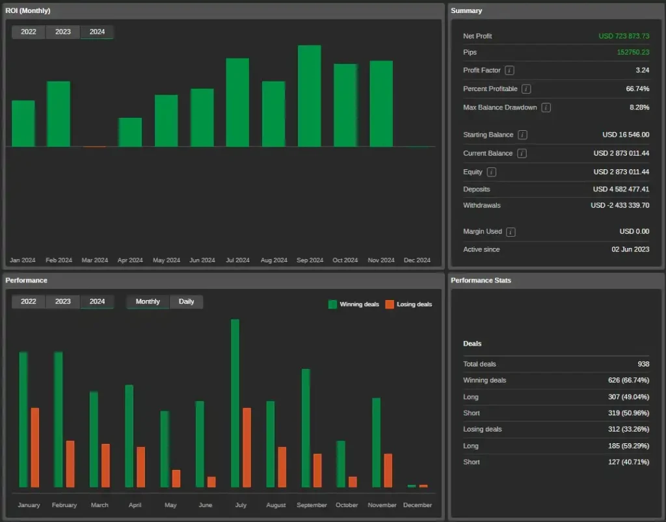The image size is (666, 522).
Task: Select the 2024 tab in the ROI (Monthly) panel
Action: 97,32
